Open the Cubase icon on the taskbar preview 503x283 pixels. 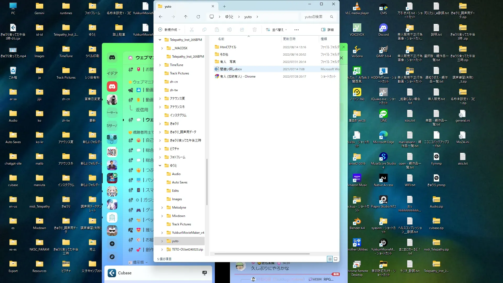pyautogui.click(x=112, y=273)
